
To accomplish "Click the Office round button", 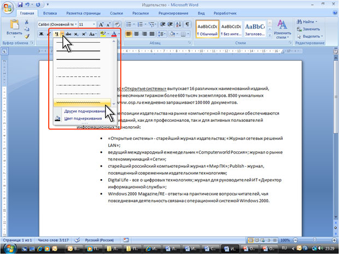I will click(x=8, y=8).
